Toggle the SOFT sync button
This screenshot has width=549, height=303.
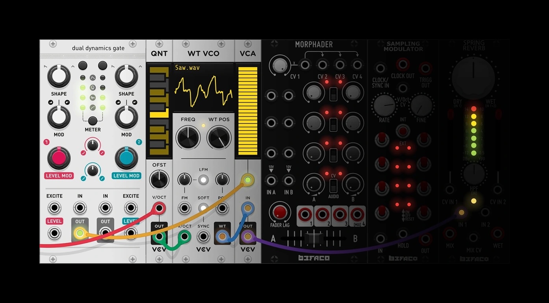pos(203,208)
